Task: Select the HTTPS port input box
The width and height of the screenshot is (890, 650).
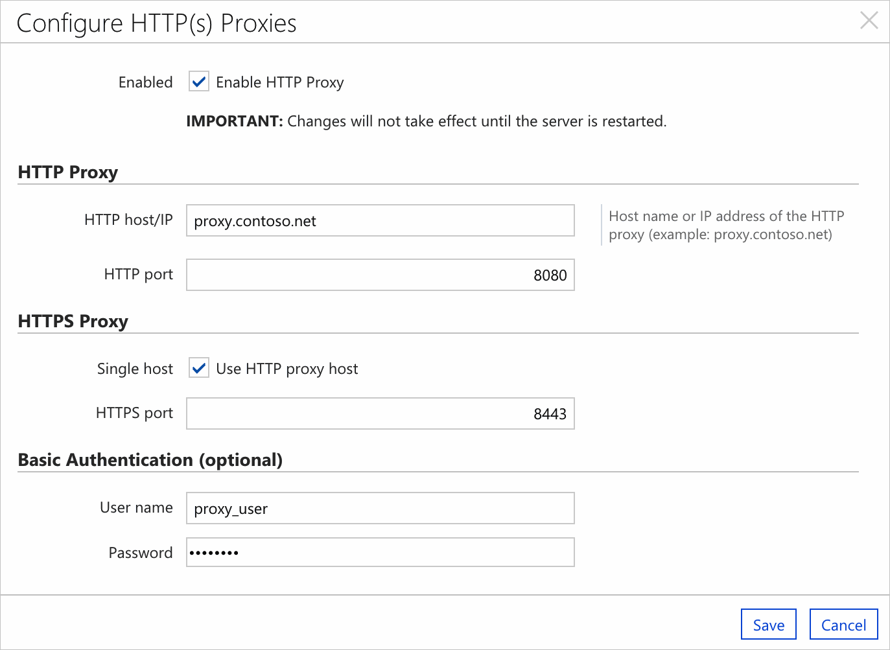Action: pyautogui.click(x=380, y=414)
